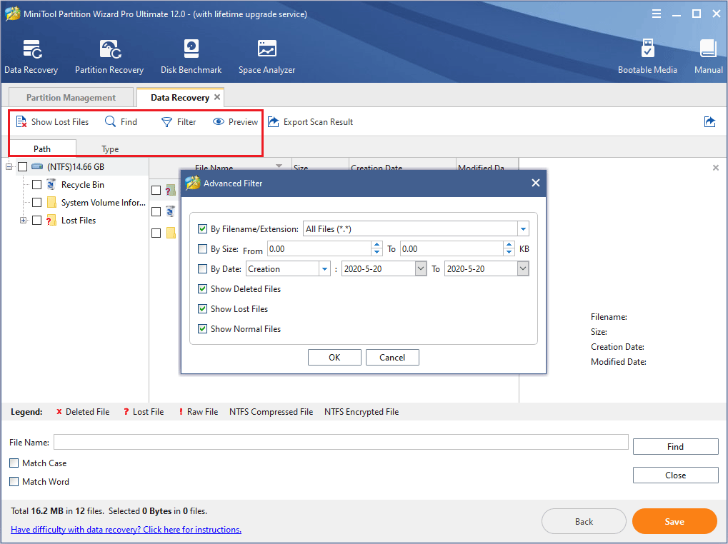The image size is (728, 544).
Task: Open the hamburger menu in title bar
Action: pos(657,14)
